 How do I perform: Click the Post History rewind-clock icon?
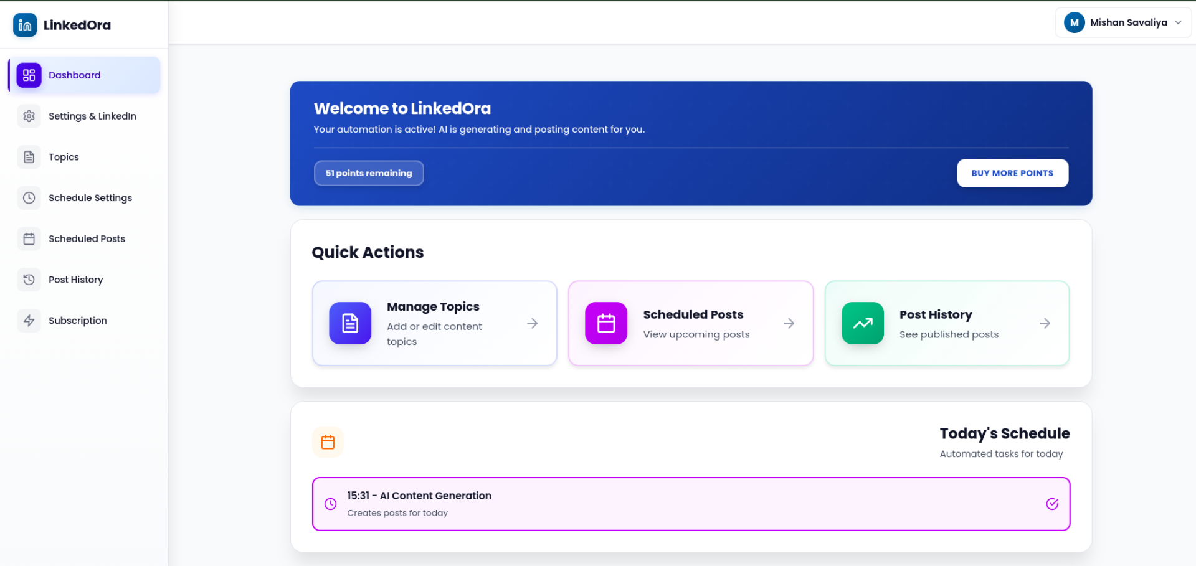point(29,280)
